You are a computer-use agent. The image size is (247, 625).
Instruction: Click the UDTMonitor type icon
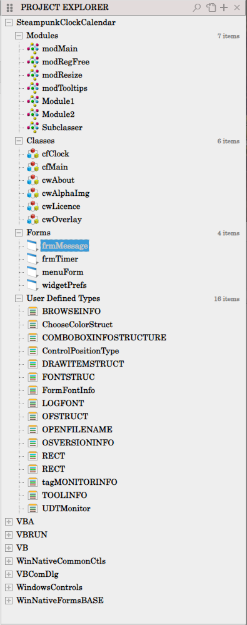coord(33,509)
